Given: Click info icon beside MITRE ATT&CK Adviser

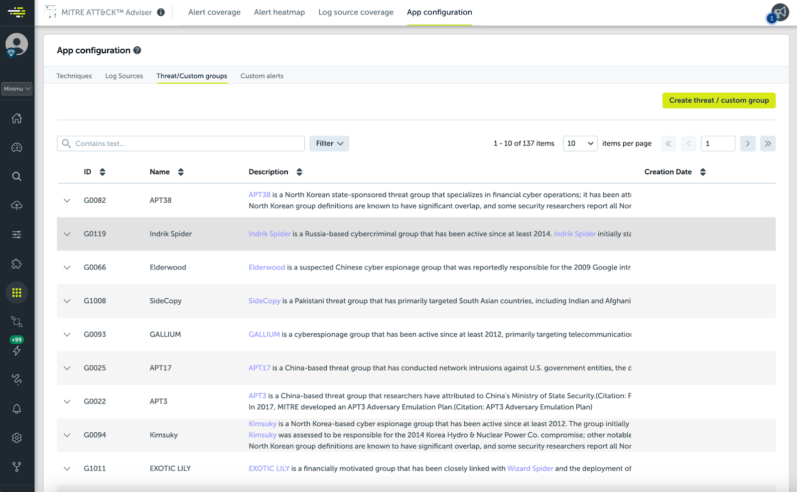Looking at the screenshot, I should tap(161, 12).
